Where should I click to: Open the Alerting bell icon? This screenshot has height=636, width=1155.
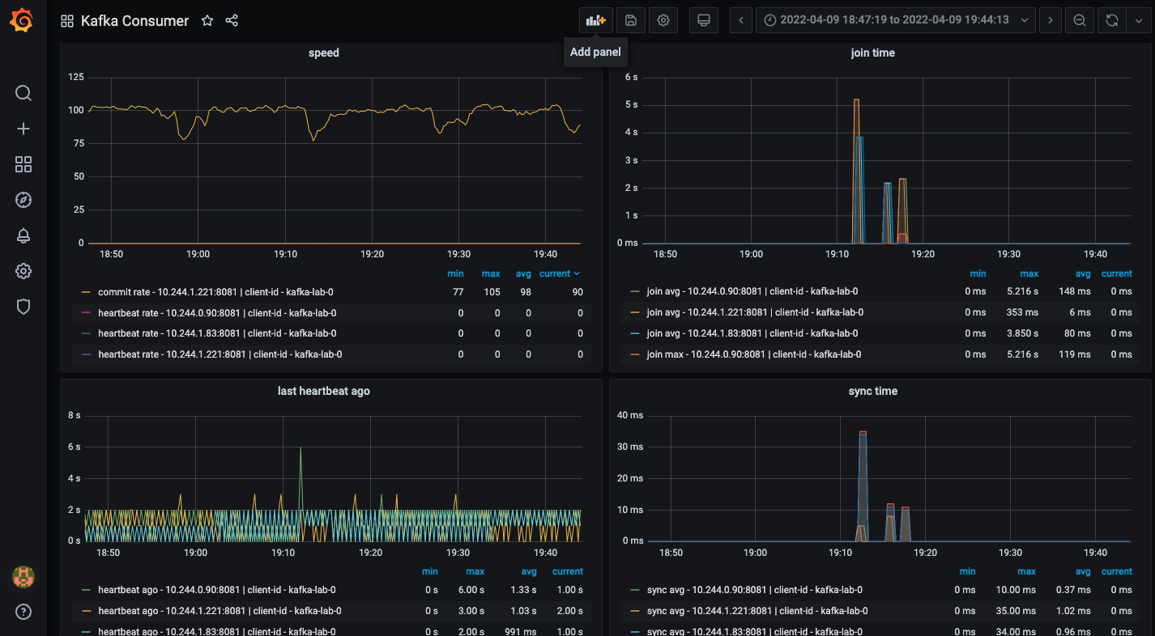23,235
